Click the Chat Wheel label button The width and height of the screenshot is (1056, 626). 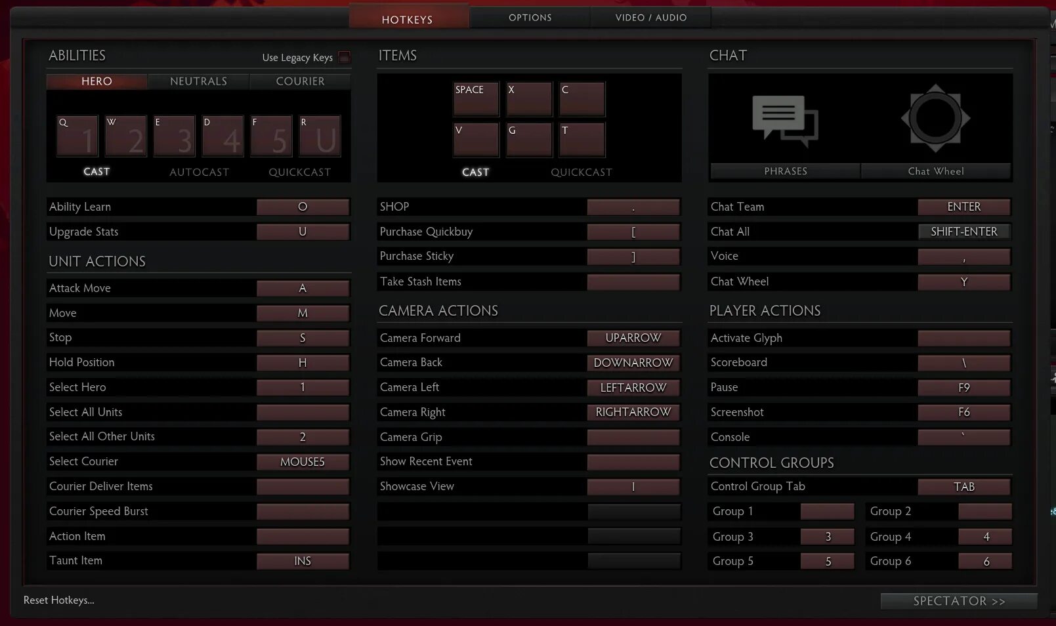coord(936,171)
